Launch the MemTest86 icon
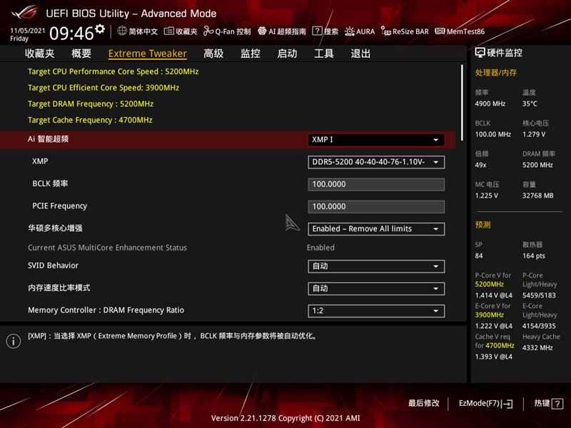Image resolution: width=571 pixels, height=428 pixels. click(440, 31)
